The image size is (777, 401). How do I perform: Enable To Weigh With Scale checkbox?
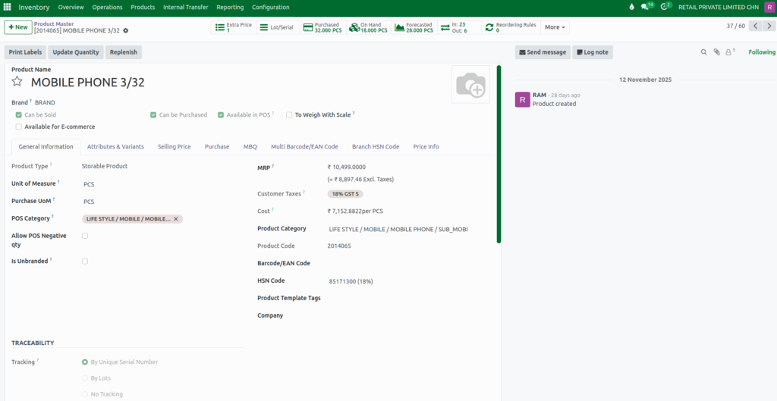click(x=289, y=115)
